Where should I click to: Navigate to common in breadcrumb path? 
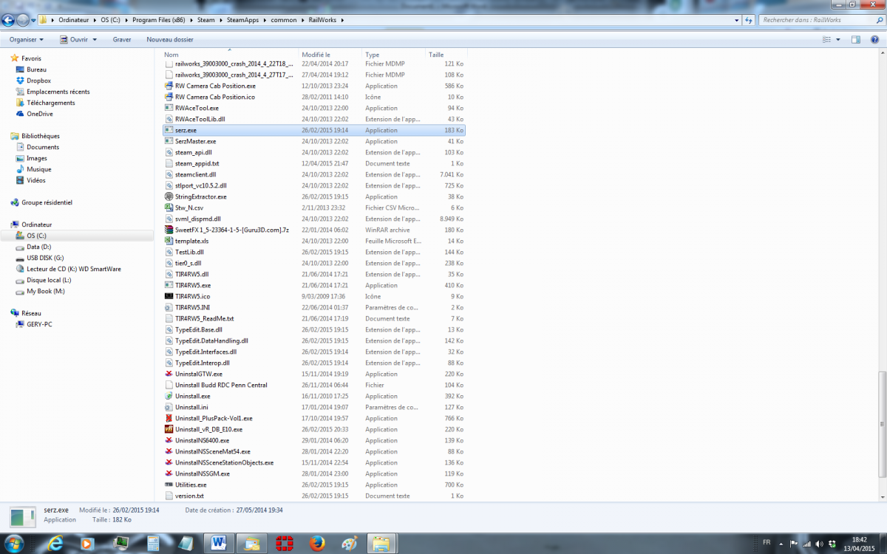(283, 20)
